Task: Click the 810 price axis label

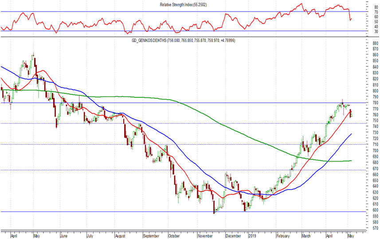Action: 376,85
